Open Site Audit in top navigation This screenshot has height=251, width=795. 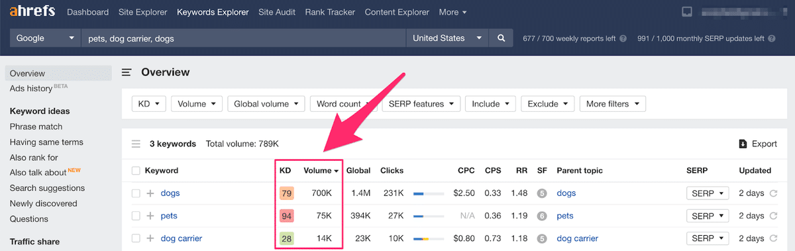[x=278, y=12]
